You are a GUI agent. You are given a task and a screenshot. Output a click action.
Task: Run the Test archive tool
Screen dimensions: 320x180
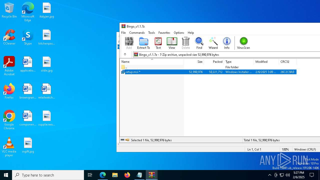point(158,43)
